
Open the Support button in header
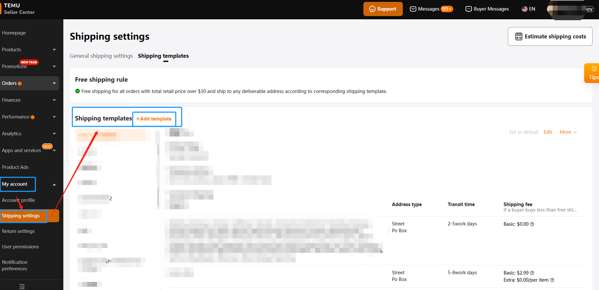pos(383,9)
